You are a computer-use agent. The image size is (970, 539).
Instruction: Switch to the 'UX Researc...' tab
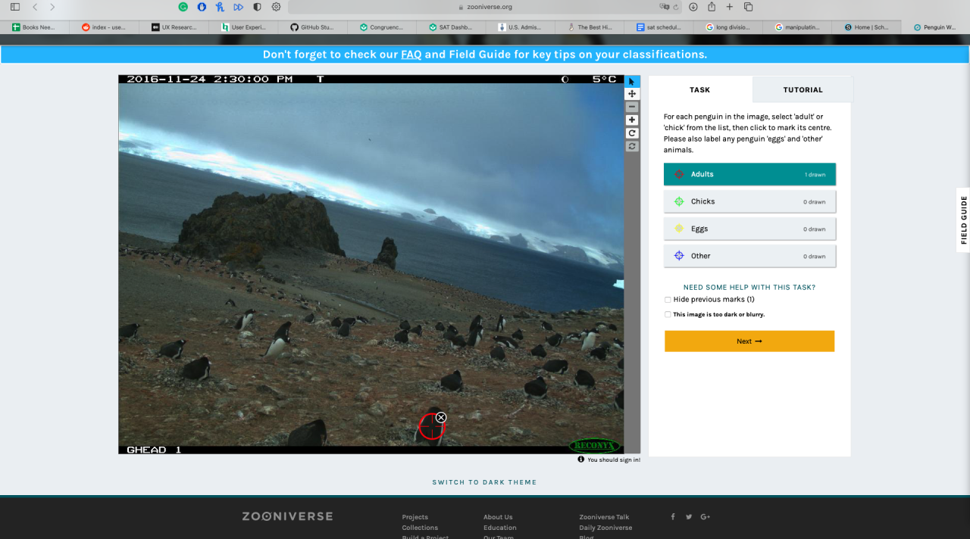point(174,27)
